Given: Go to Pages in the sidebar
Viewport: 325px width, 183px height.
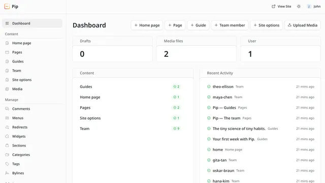Looking at the screenshot, I should click(x=32, y=52).
